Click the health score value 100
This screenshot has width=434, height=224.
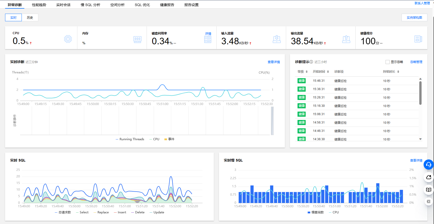tap(368, 41)
